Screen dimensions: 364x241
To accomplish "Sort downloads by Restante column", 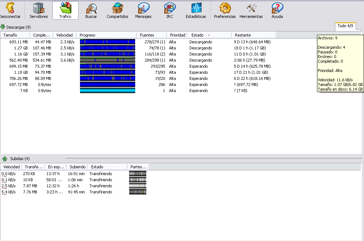I will [x=254, y=35].
